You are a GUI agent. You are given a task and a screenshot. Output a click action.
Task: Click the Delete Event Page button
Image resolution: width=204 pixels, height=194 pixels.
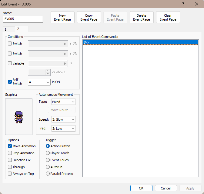(x=142, y=17)
